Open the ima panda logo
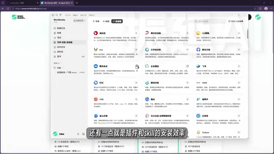Viewport: 274px width, 154px height. pyautogui.click(x=95, y=50)
